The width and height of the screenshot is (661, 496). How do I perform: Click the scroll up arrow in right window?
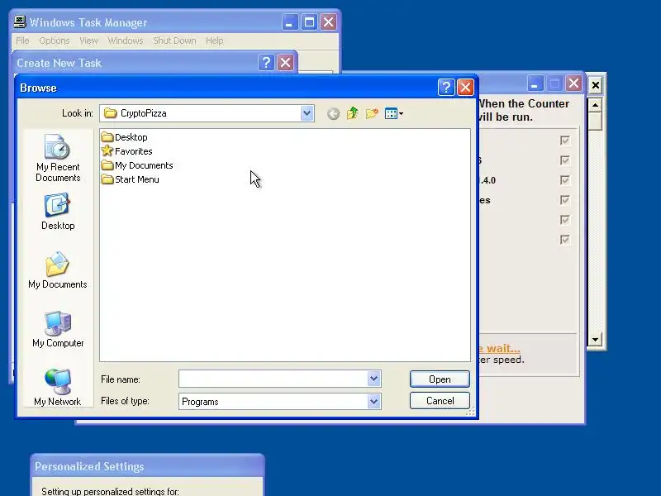click(595, 105)
